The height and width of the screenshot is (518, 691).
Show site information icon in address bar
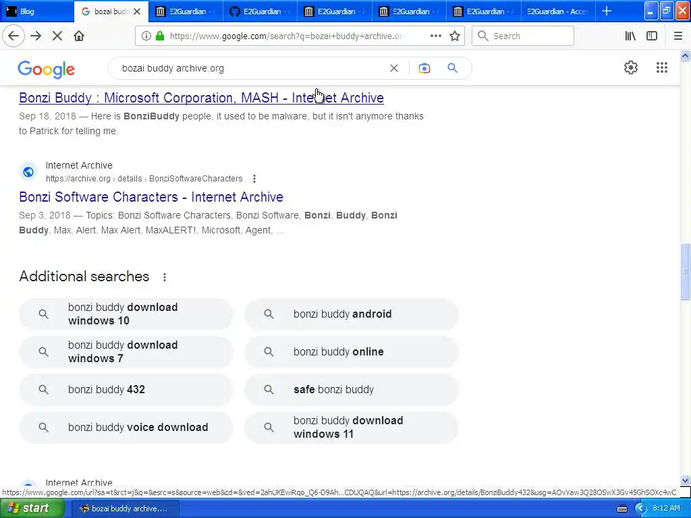[146, 36]
